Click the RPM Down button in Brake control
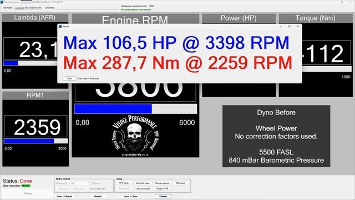The width and height of the screenshot is (355, 200). 80,189
